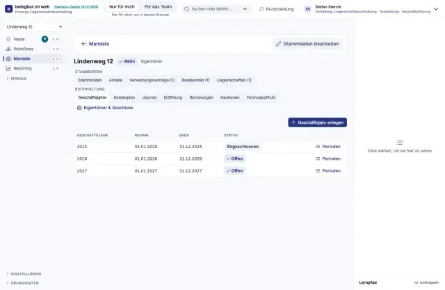The height and width of the screenshot is (290, 445).
Task: Select the 2025 Geschäftsjahr cell
Action: point(82,147)
